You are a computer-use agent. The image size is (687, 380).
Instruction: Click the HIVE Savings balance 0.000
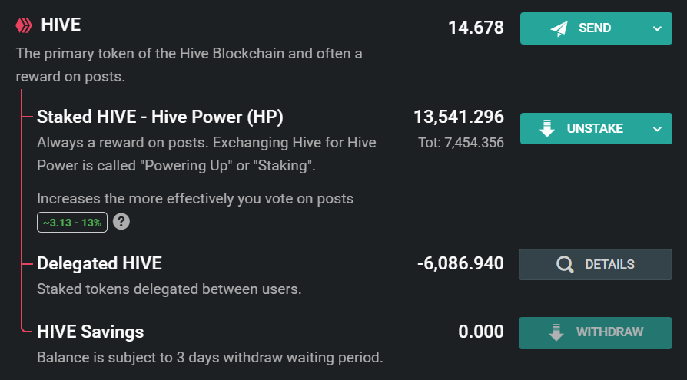(481, 332)
